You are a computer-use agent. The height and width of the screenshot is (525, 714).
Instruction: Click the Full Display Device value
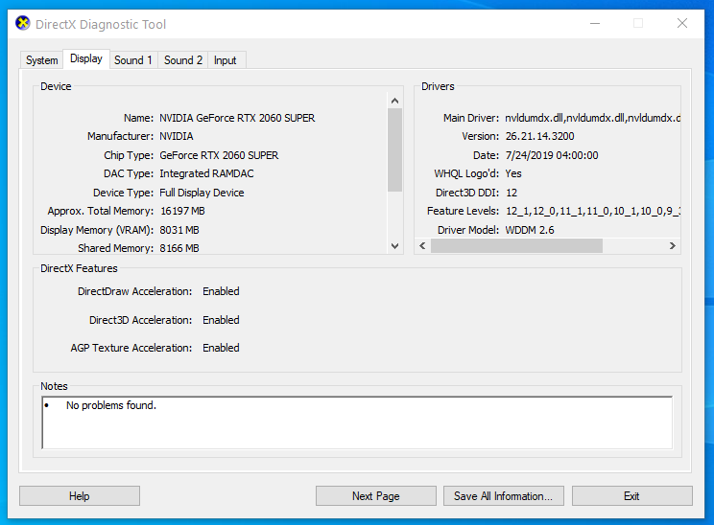202,193
